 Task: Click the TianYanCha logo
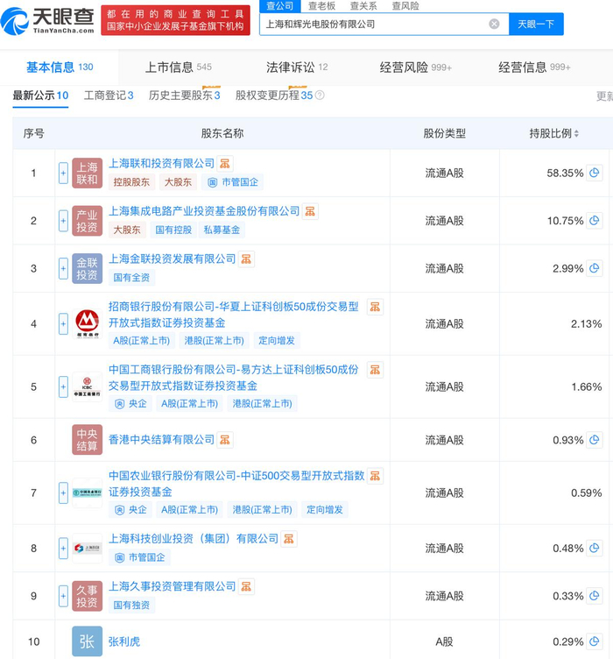click(51, 18)
